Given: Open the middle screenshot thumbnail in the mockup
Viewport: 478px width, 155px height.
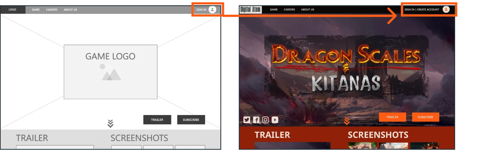Looking at the screenshot, I should 393,146.
